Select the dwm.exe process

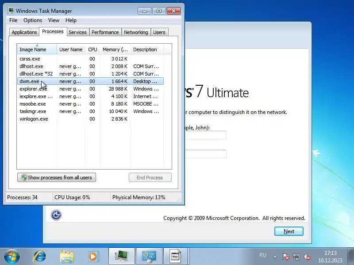(x=90, y=81)
